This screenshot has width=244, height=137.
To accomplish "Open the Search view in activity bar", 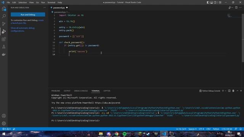I will tap(4, 16).
